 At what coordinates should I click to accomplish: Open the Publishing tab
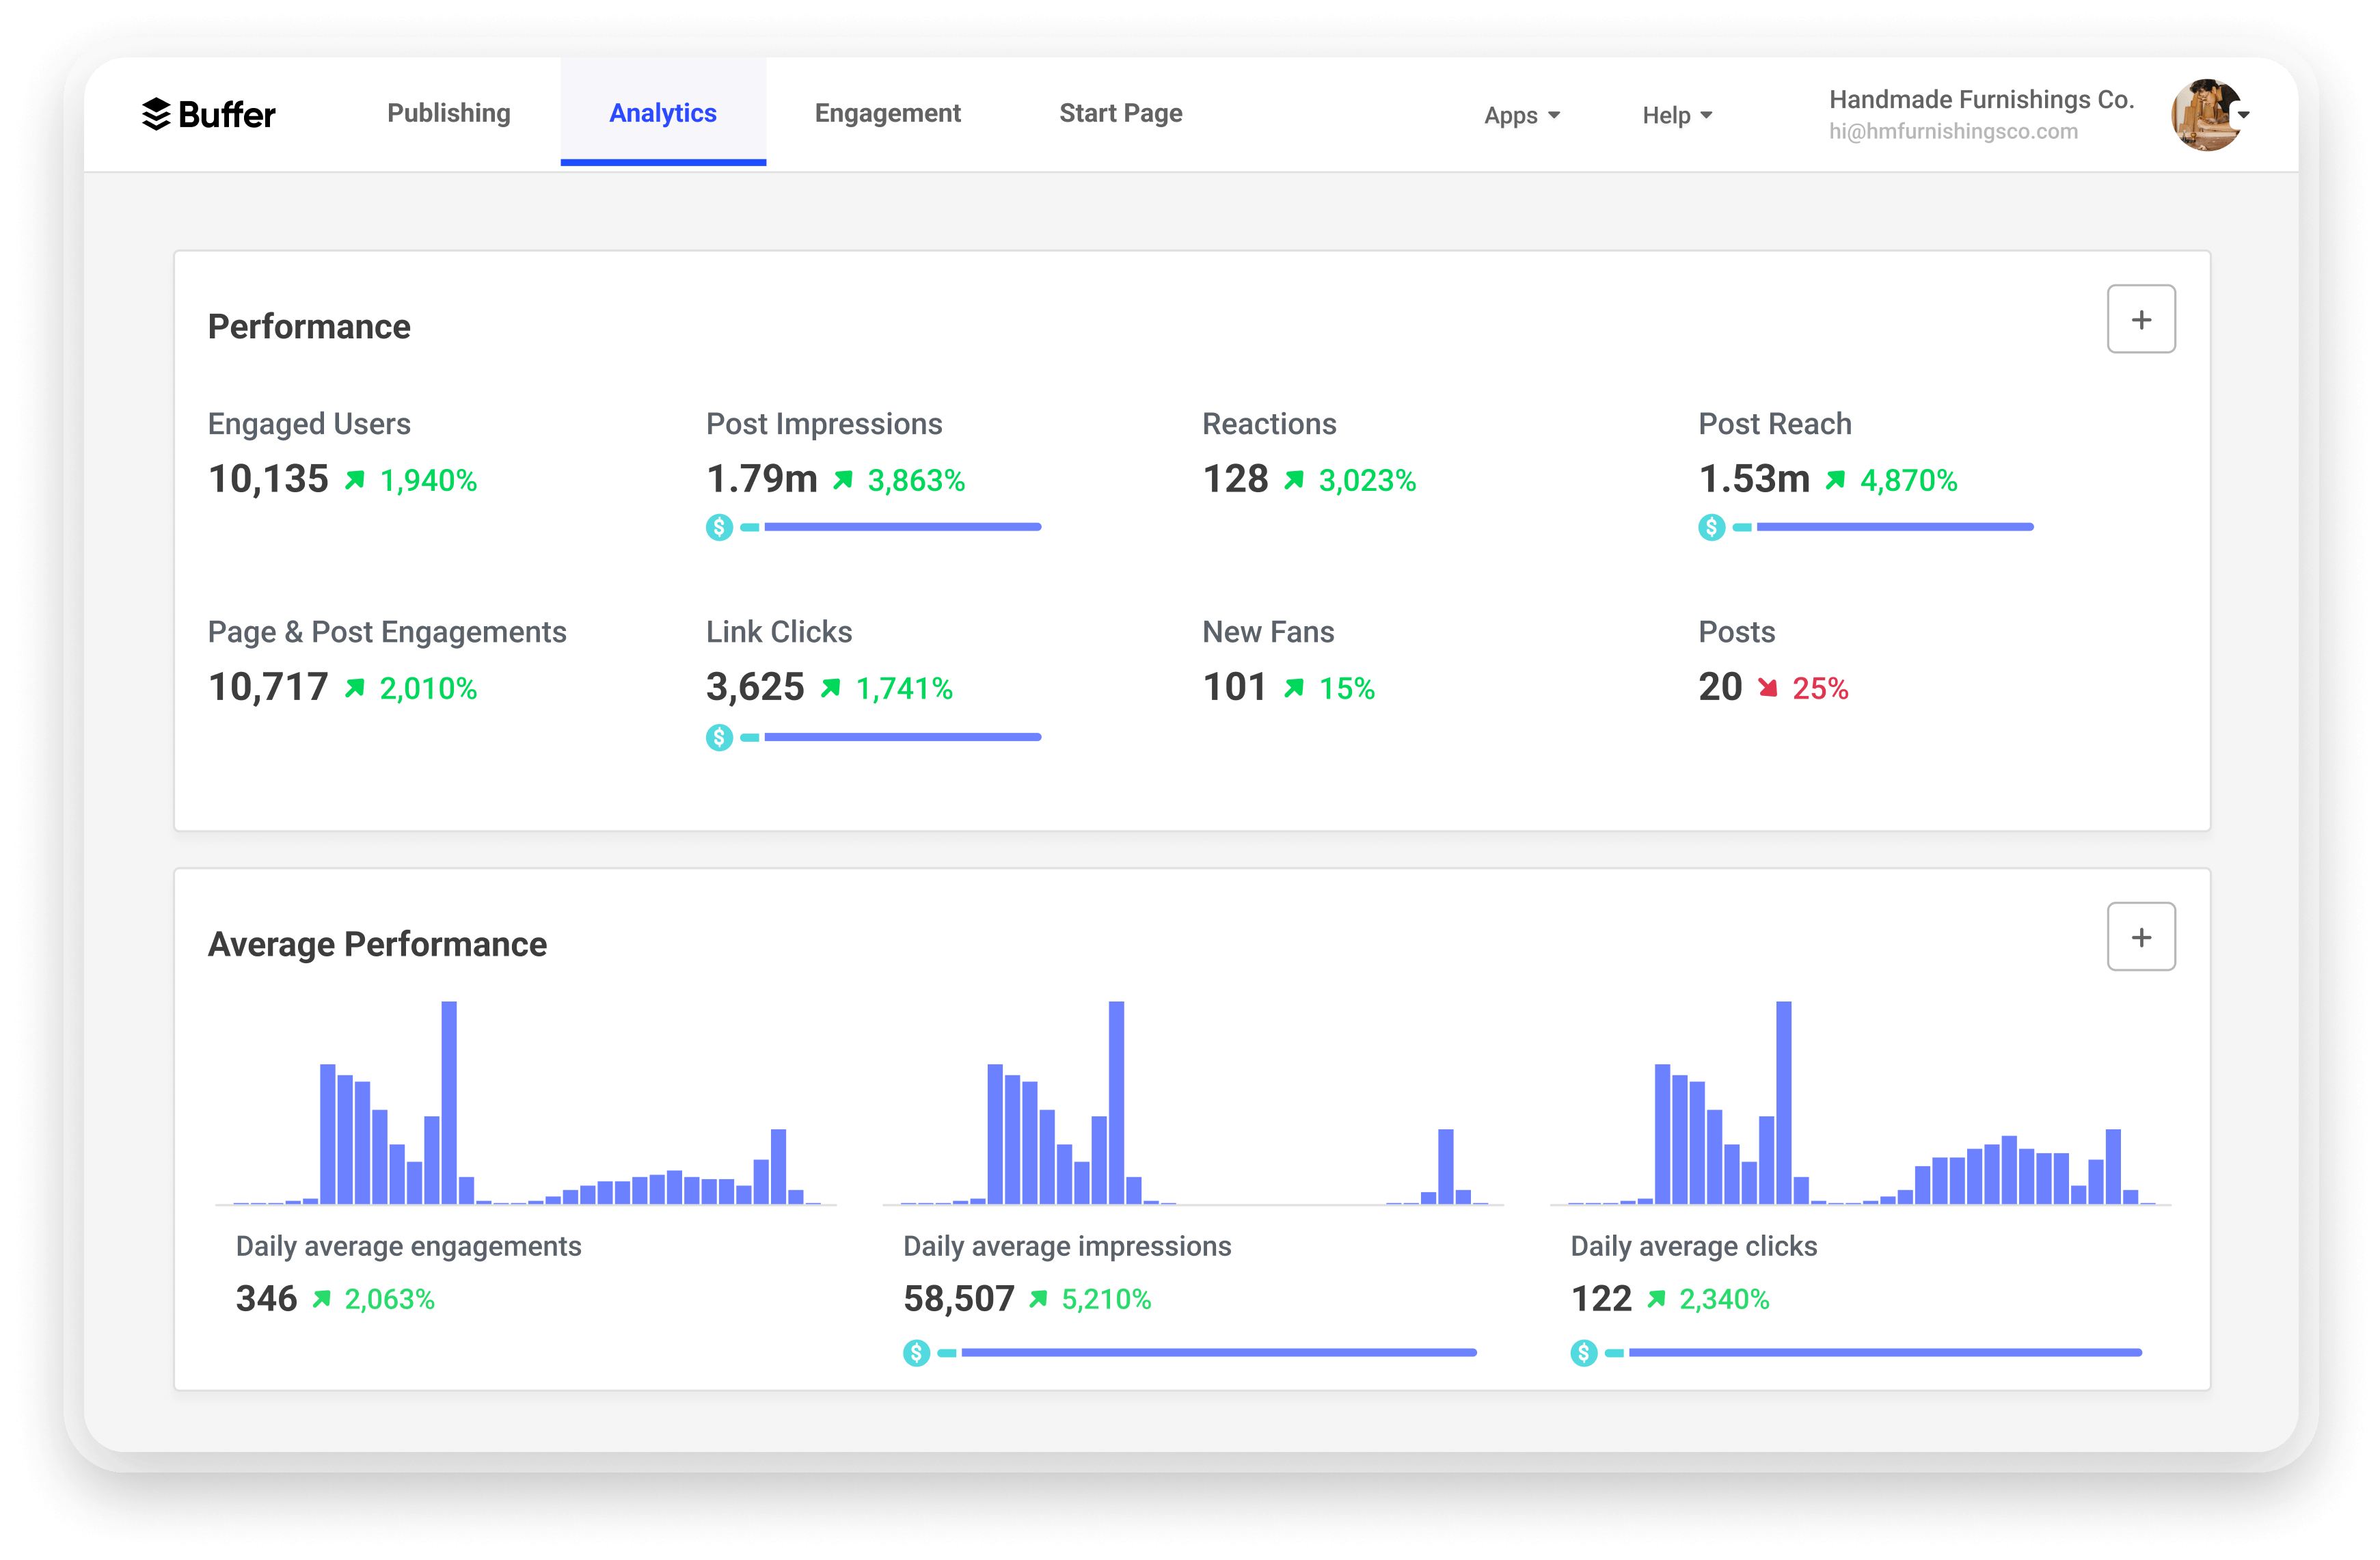[x=448, y=113]
